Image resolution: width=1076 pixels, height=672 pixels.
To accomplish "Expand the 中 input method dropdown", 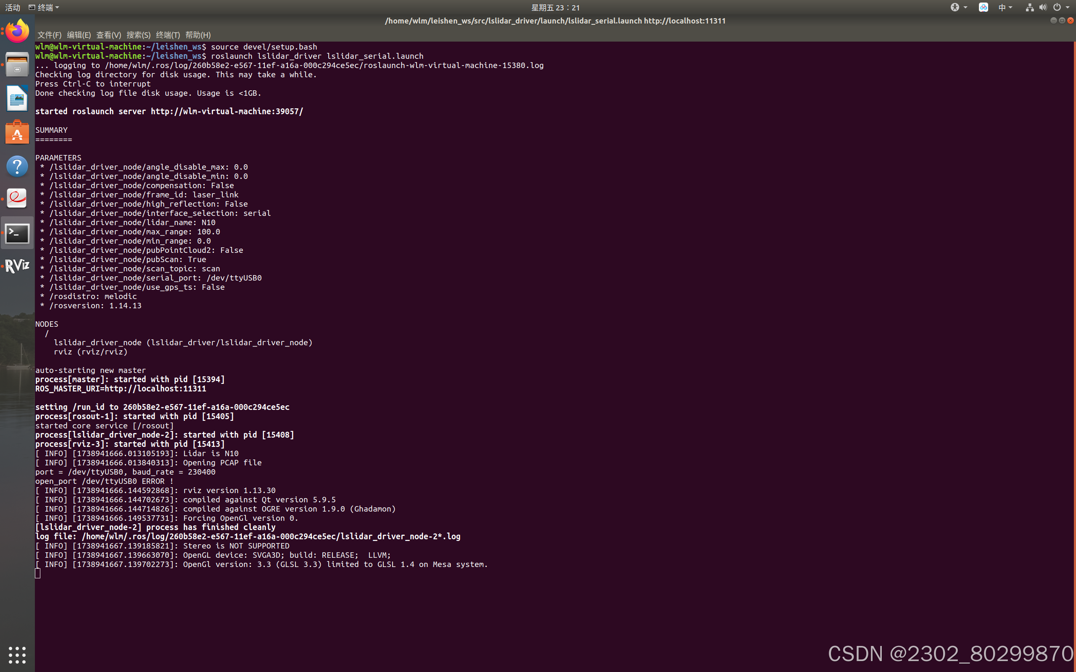I will pos(1005,8).
